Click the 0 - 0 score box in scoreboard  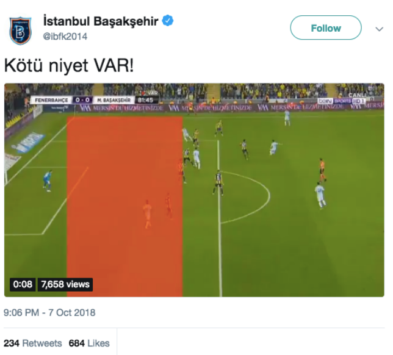click(82, 100)
